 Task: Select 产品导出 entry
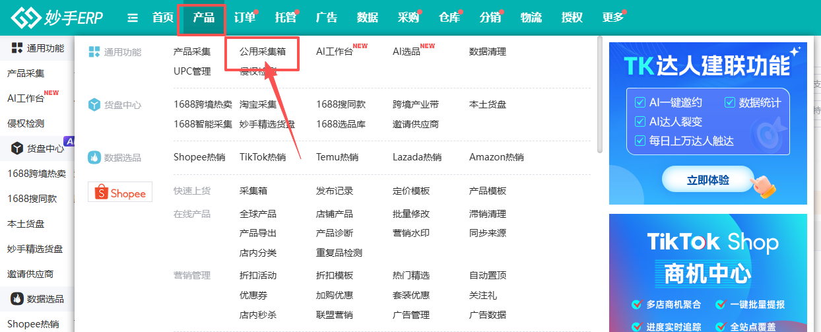coord(258,233)
